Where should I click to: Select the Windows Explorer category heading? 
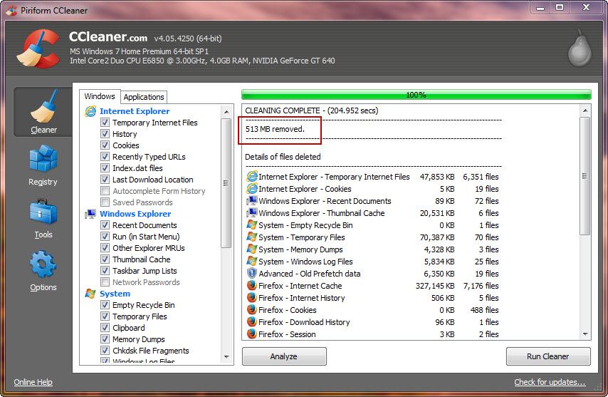tap(135, 214)
